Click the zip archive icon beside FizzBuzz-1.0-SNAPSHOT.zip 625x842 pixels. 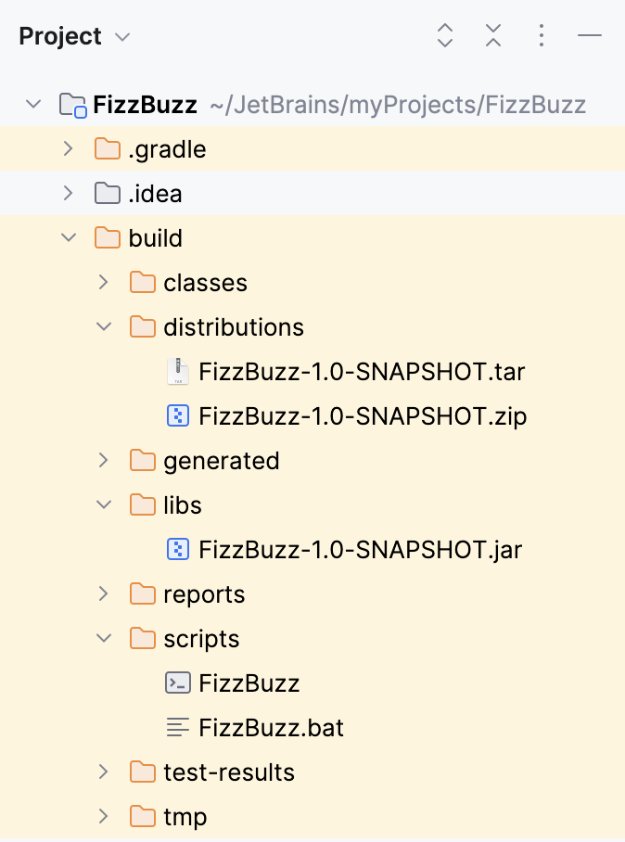[178, 415]
